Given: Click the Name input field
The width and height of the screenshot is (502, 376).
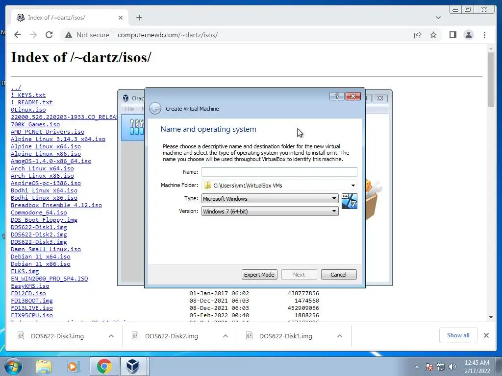Looking at the screenshot, I should point(279,172).
